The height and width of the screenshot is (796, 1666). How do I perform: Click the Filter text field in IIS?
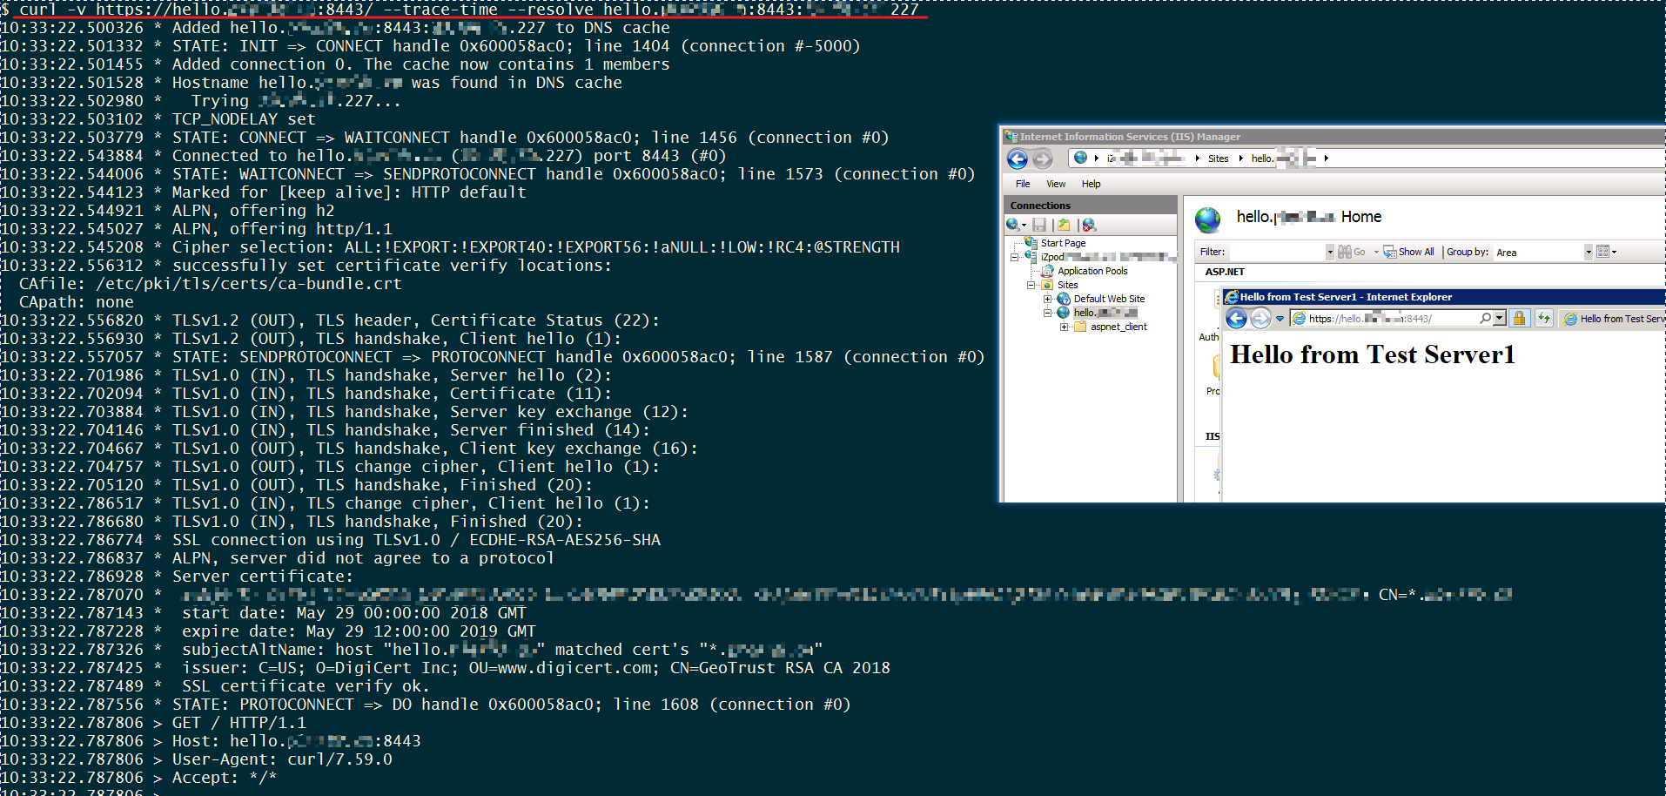pos(1277,252)
